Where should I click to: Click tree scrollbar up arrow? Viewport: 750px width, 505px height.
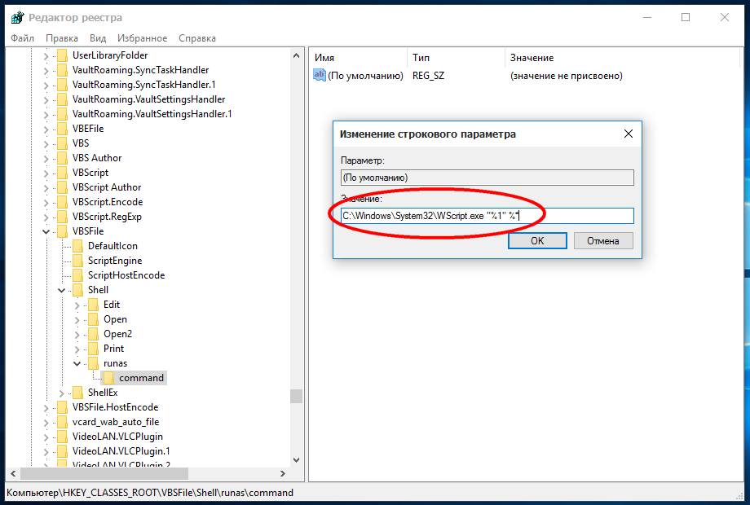pyautogui.click(x=296, y=55)
